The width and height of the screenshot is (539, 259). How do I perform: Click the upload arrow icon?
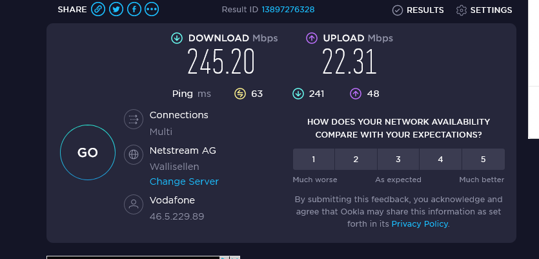(311, 38)
